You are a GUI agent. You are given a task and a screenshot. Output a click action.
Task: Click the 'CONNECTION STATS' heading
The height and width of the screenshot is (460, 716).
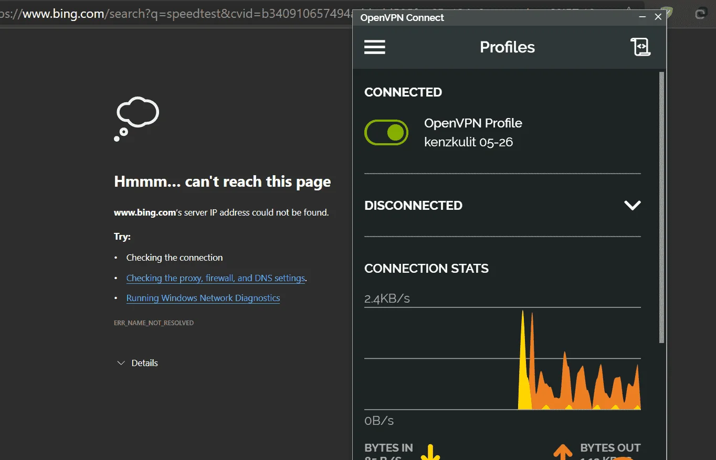[x=426, y=269]
